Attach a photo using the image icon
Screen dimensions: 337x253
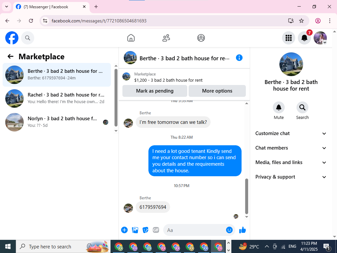pos(135,230)
